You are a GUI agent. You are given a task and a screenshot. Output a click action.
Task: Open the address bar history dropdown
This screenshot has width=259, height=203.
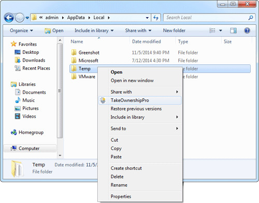coord(147,18)
